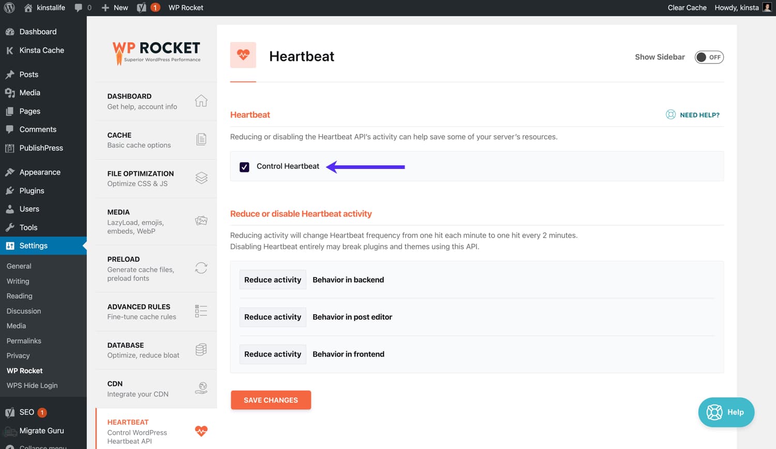Click the Media section's image icon
This screenshot has height=449, width=776.
[201, 221]
